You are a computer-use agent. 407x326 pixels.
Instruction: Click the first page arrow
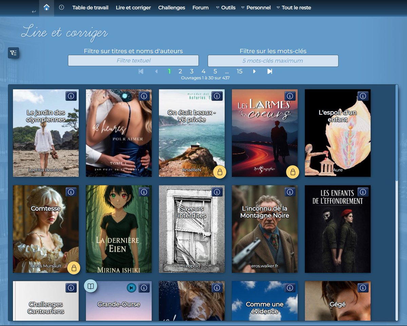click(x=141, y=71)
